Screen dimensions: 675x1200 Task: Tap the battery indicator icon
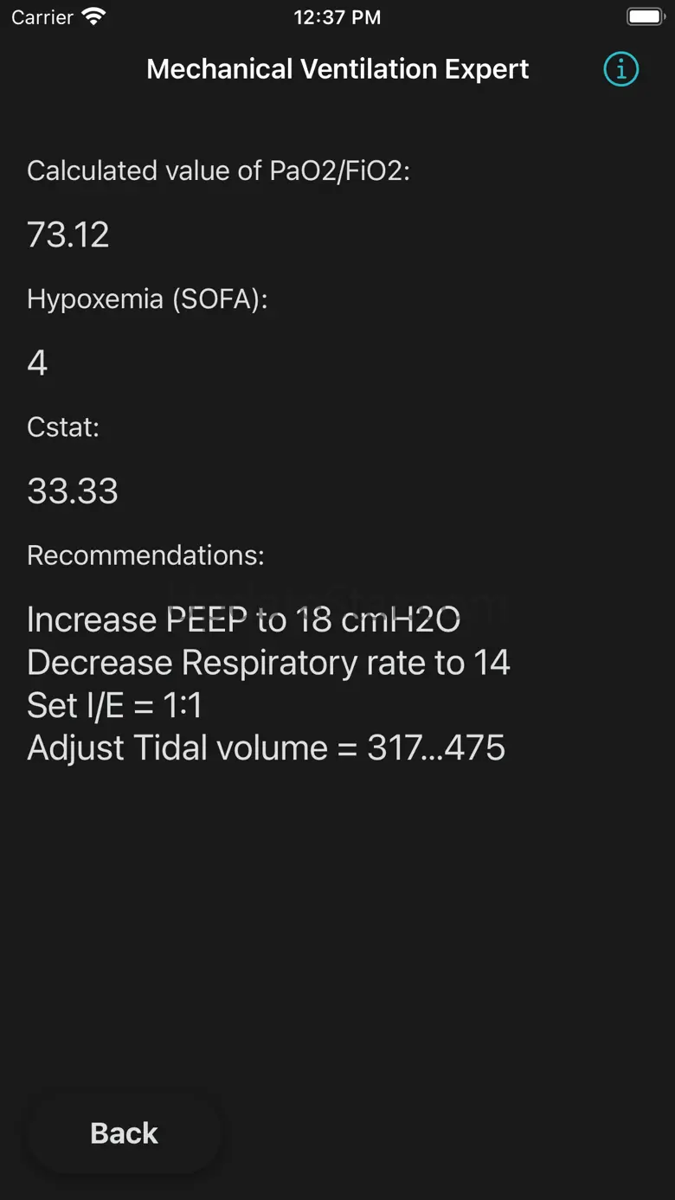[645, 16]
